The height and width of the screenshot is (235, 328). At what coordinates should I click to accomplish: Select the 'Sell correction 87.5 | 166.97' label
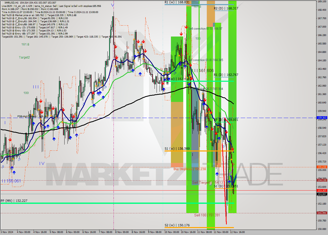click(205, 29)
